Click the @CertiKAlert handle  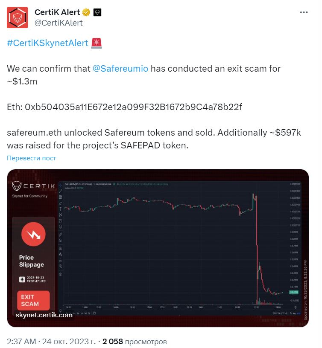pyautogui.click(x=59, y=23)
